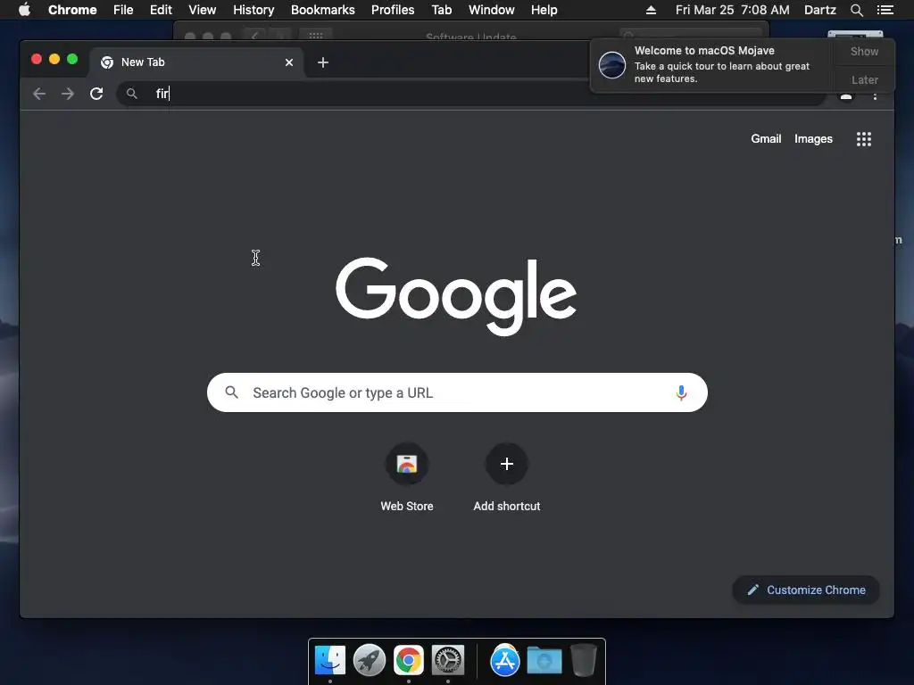Open the Apple menu
Viewport: 914px width, 685px height.
point(24,10)
